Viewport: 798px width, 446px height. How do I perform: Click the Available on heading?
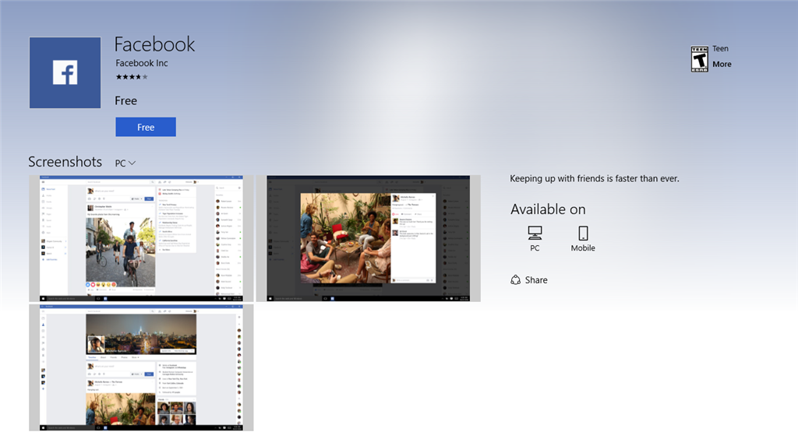(x=548, y=209)
